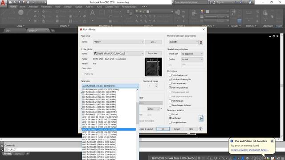Enable Plot in background checkbox

170,75
